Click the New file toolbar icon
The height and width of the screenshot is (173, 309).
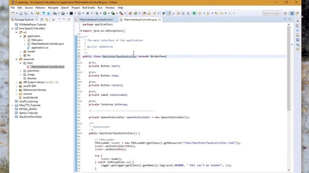(x=13, y=13)
